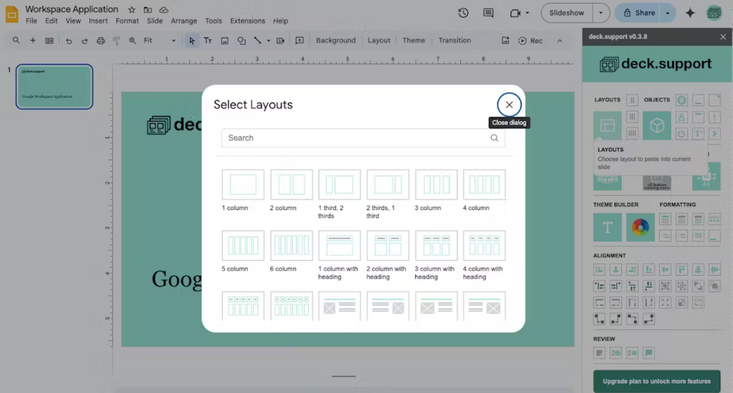733x393 pixels.
Task: Star the Workspace Application document
Action: click(x=132, y=10)
